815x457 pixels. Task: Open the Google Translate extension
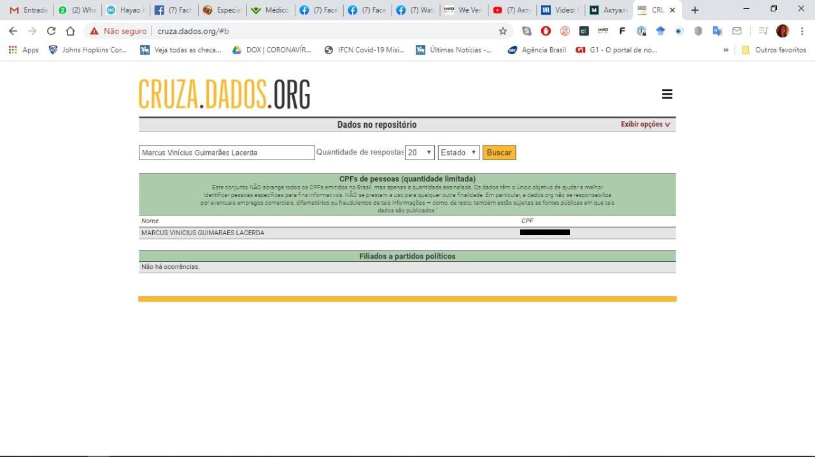coord(718,31)
